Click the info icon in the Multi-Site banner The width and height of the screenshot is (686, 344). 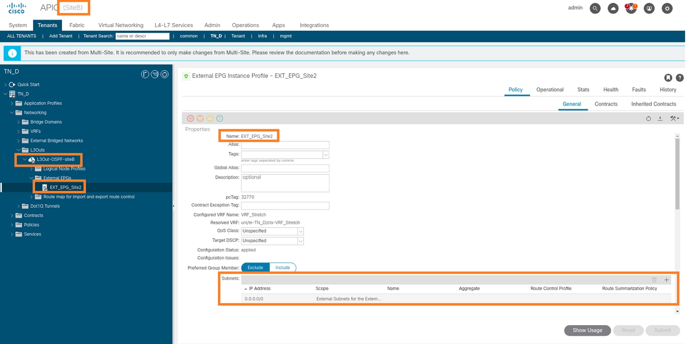pos(12,53)
